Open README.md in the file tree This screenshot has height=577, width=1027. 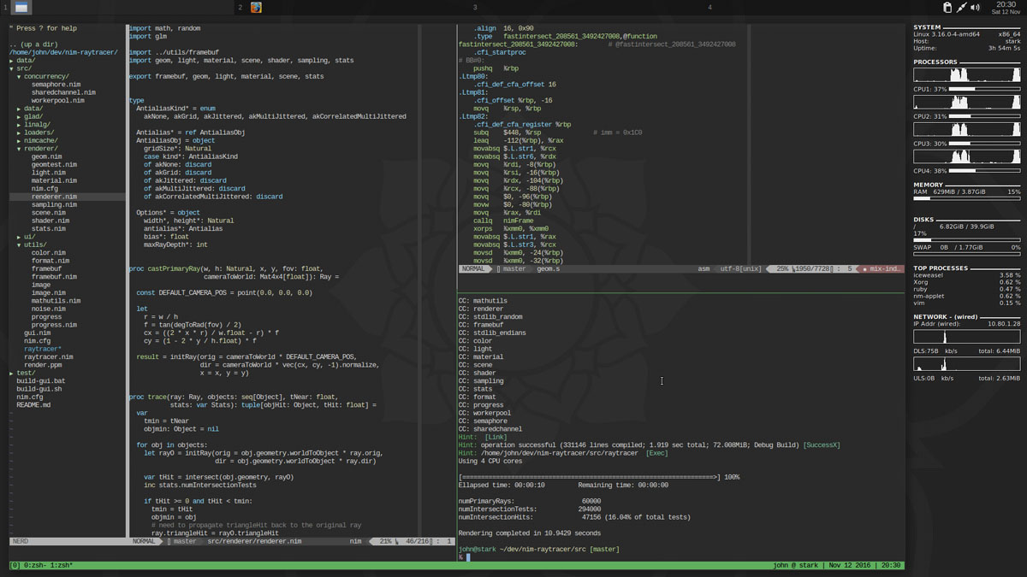(x=33, y=405)
